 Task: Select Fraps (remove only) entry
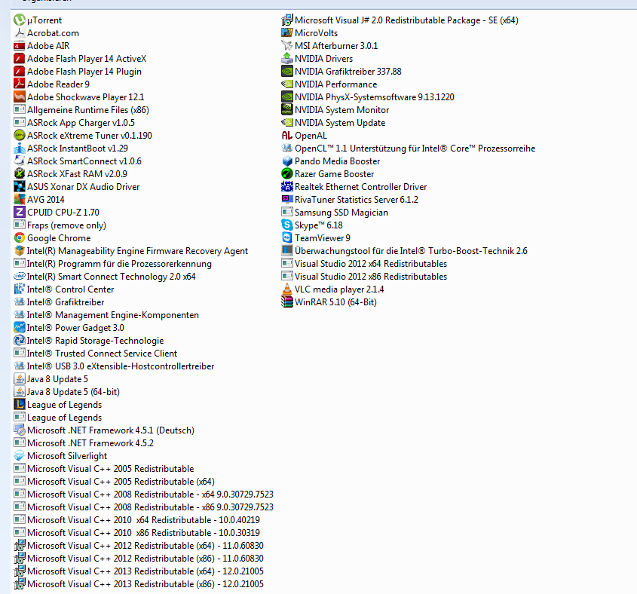click(x=60, y=225)
